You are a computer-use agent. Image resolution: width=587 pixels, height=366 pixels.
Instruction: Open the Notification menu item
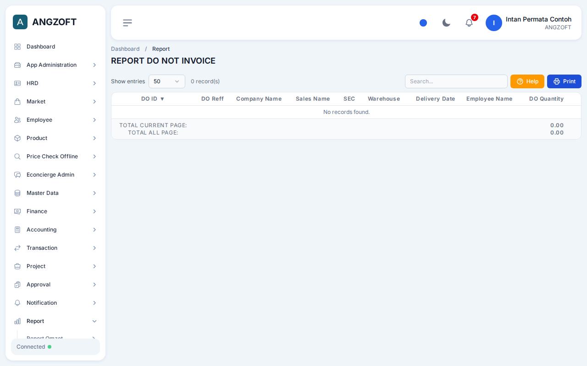[x=55, y=303]
